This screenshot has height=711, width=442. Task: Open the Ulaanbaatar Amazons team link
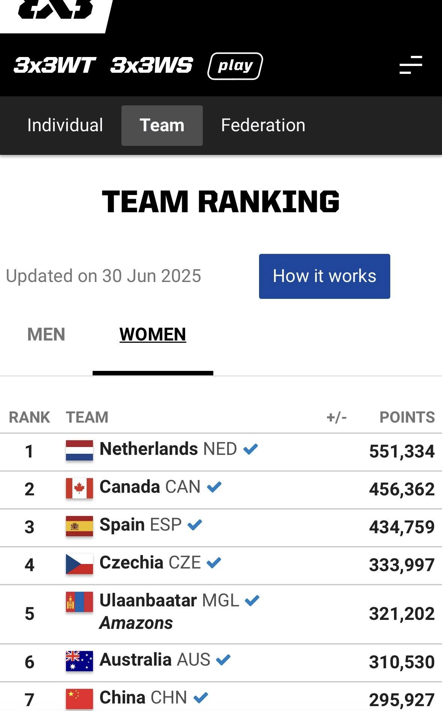[148, 601]
